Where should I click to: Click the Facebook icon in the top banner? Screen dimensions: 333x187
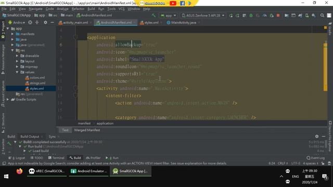(182, 3)
